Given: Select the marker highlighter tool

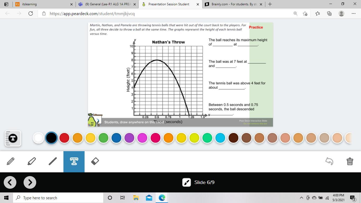Looking at the screenshot, I should (32, 162).
